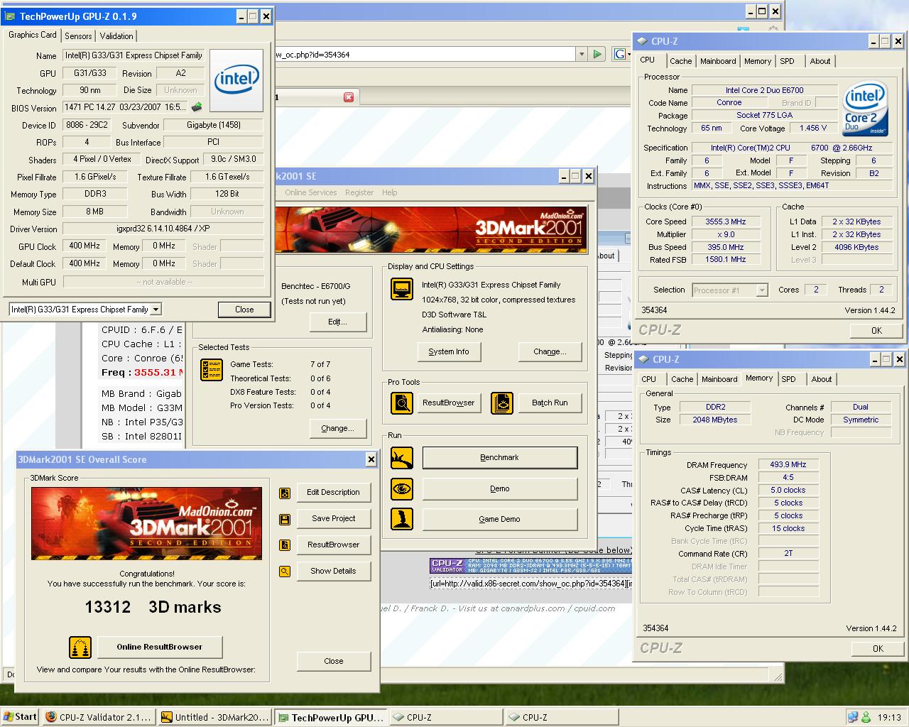Click the Save Project floppy icon
The height and width of the screenshot is (727, 909).
pos(285,519)
